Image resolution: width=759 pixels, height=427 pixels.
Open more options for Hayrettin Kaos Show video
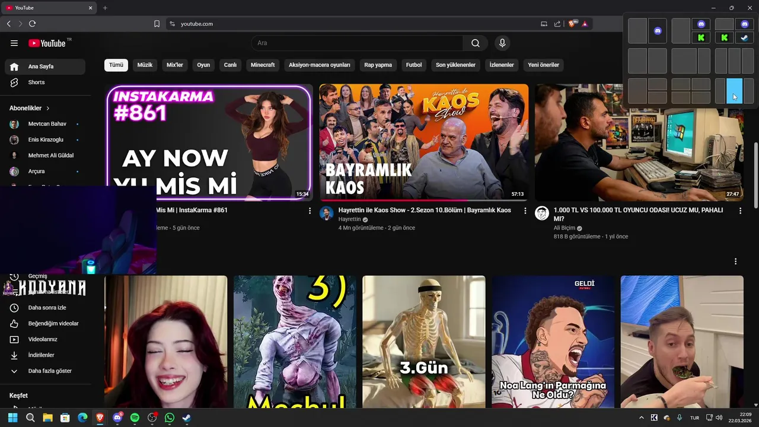tap(525, 211)
